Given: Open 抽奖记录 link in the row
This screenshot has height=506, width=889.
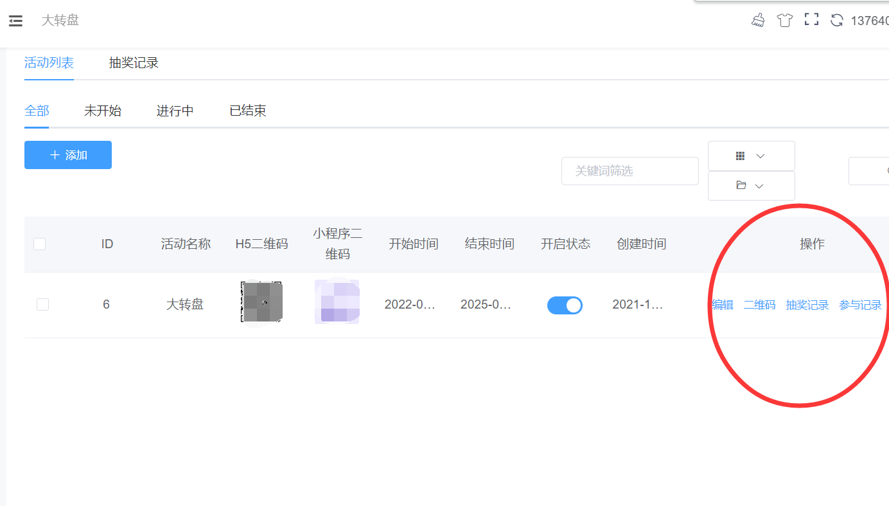Looking at the screenshot, I should [x=807, y=305].
